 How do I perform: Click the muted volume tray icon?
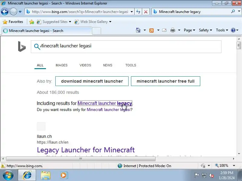211,175
